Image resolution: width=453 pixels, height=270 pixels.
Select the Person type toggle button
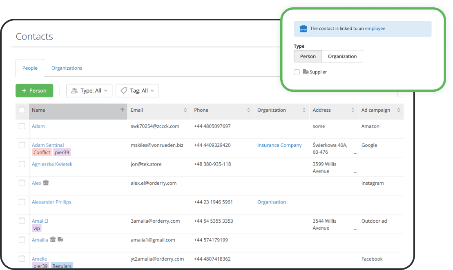(308, 56)
